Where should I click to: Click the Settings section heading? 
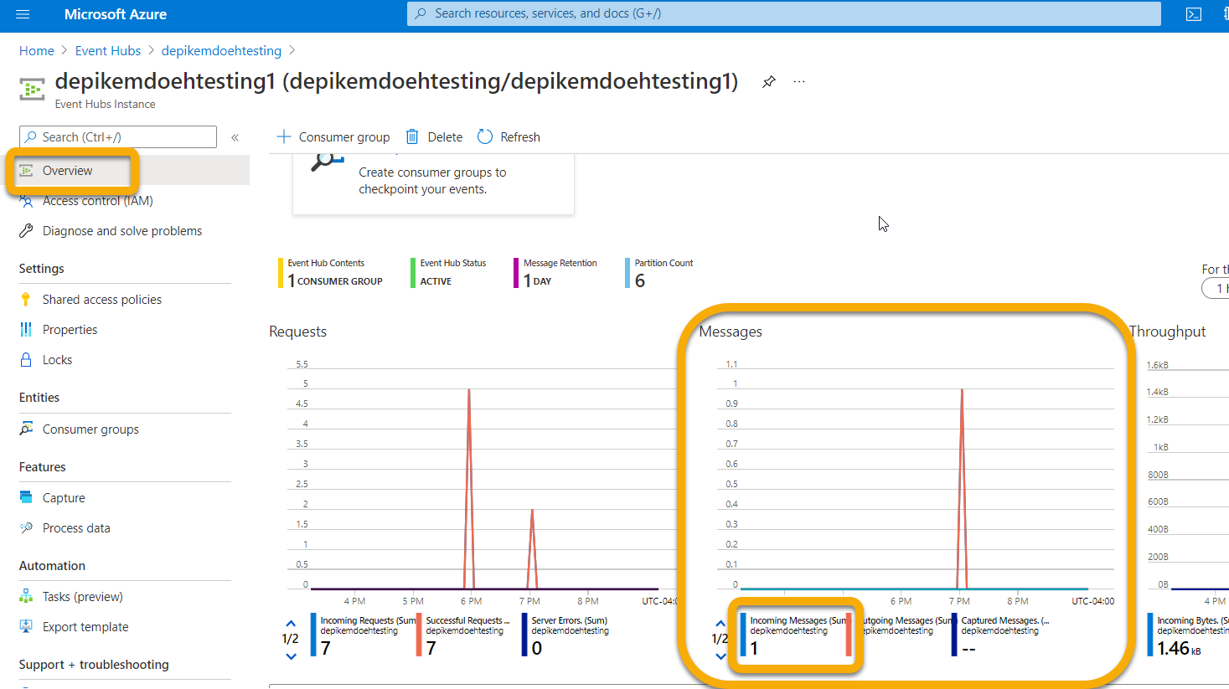coord(42,269)
